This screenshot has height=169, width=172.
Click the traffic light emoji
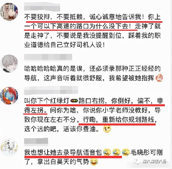74,101
